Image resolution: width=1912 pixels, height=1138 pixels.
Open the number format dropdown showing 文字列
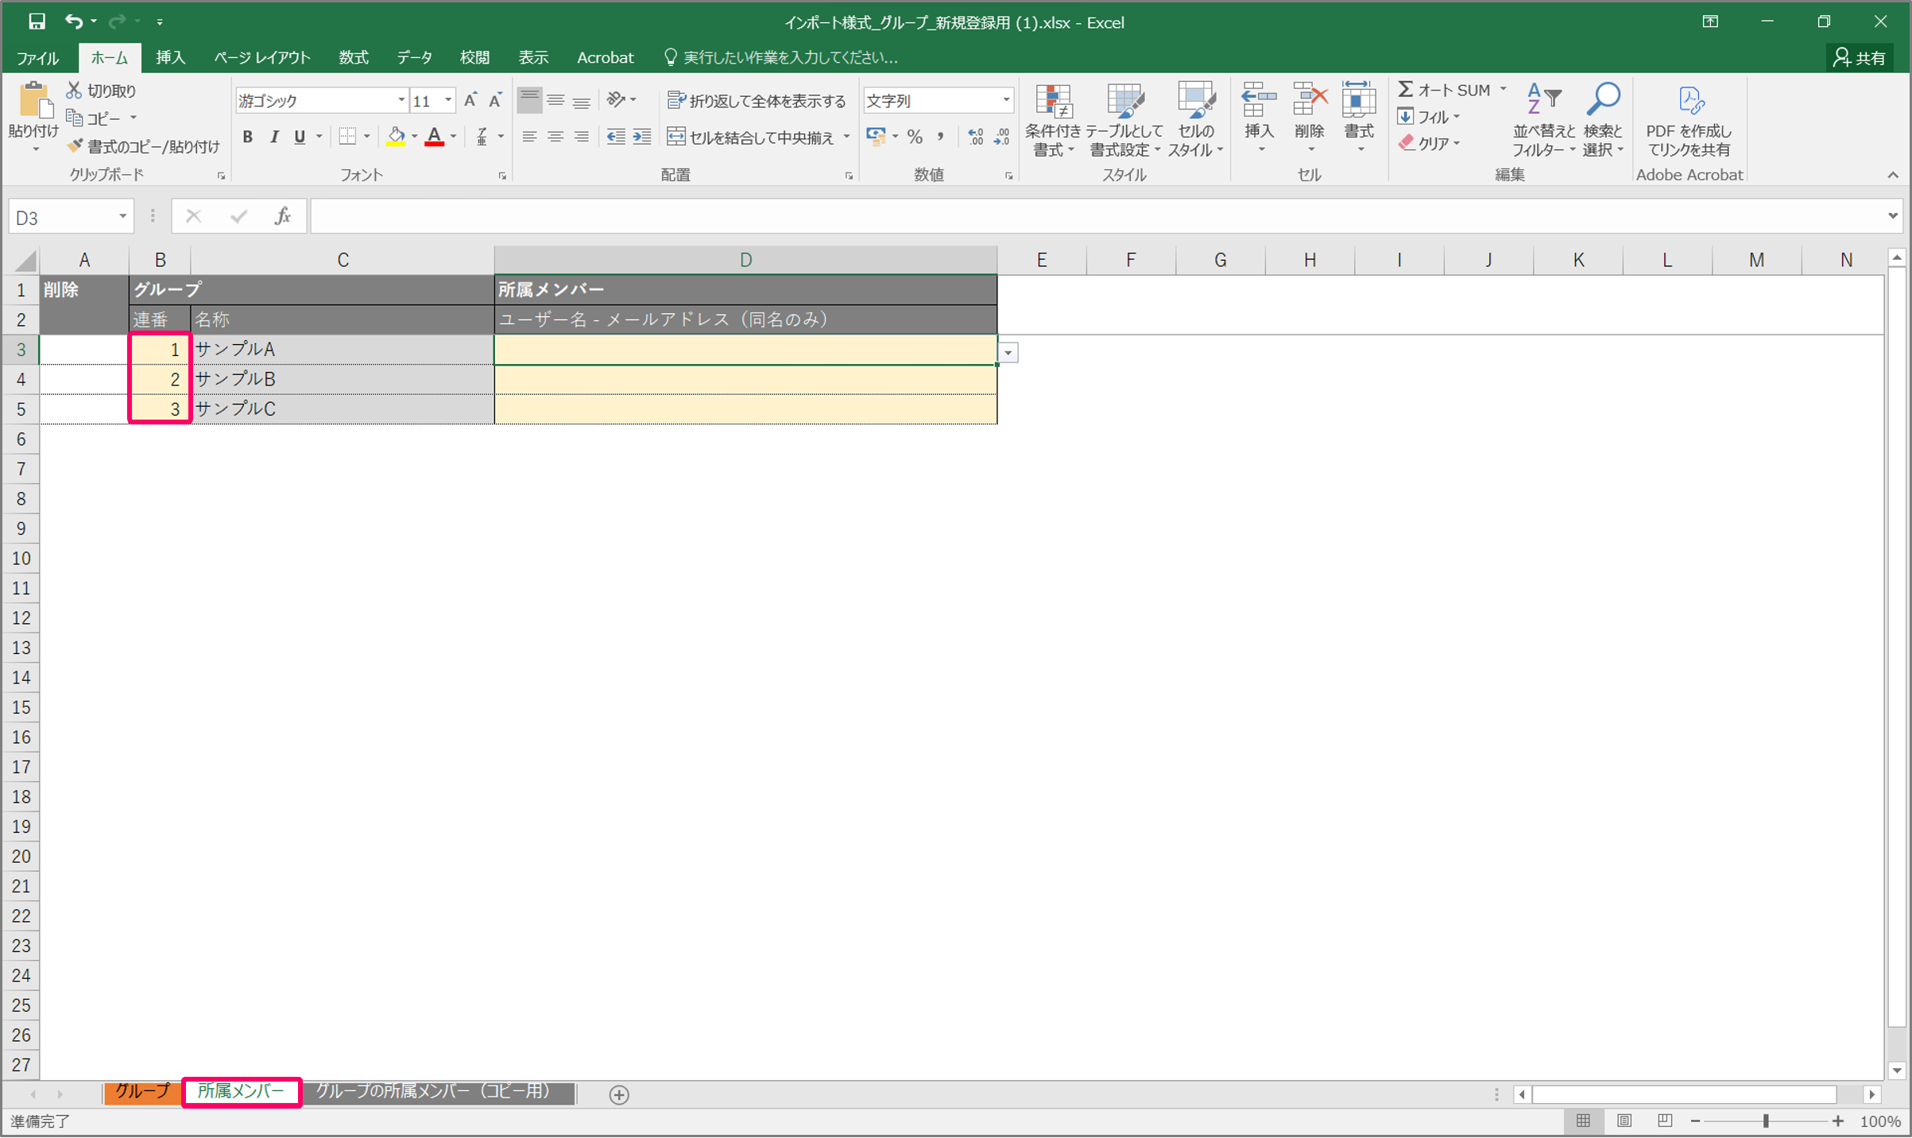tap(1006, 100)
